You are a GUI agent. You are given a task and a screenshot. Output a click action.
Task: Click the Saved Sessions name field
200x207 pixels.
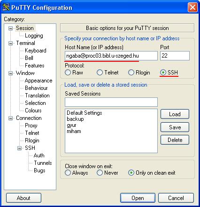tap(111, 102)
